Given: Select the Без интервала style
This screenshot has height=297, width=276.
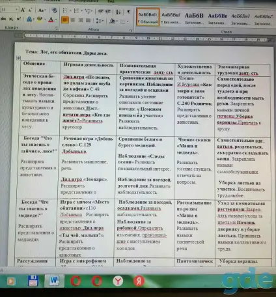Looking at the screenshot, I should click(171, 18).
